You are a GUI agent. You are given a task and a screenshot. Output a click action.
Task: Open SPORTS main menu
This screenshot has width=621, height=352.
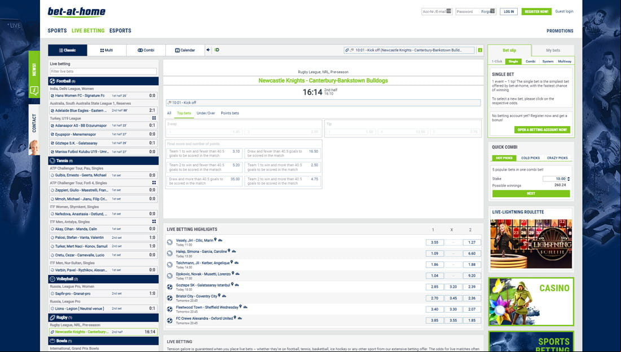coord(57,30)
